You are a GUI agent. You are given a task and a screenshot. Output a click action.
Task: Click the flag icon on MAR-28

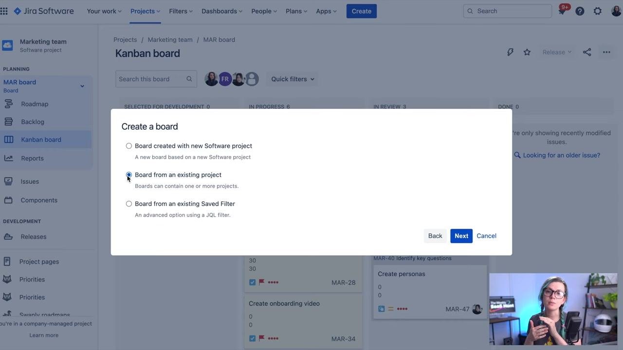pos(262,282)
